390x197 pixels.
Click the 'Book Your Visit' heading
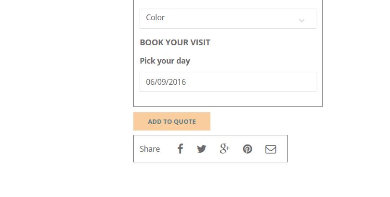tap(175, 42)
